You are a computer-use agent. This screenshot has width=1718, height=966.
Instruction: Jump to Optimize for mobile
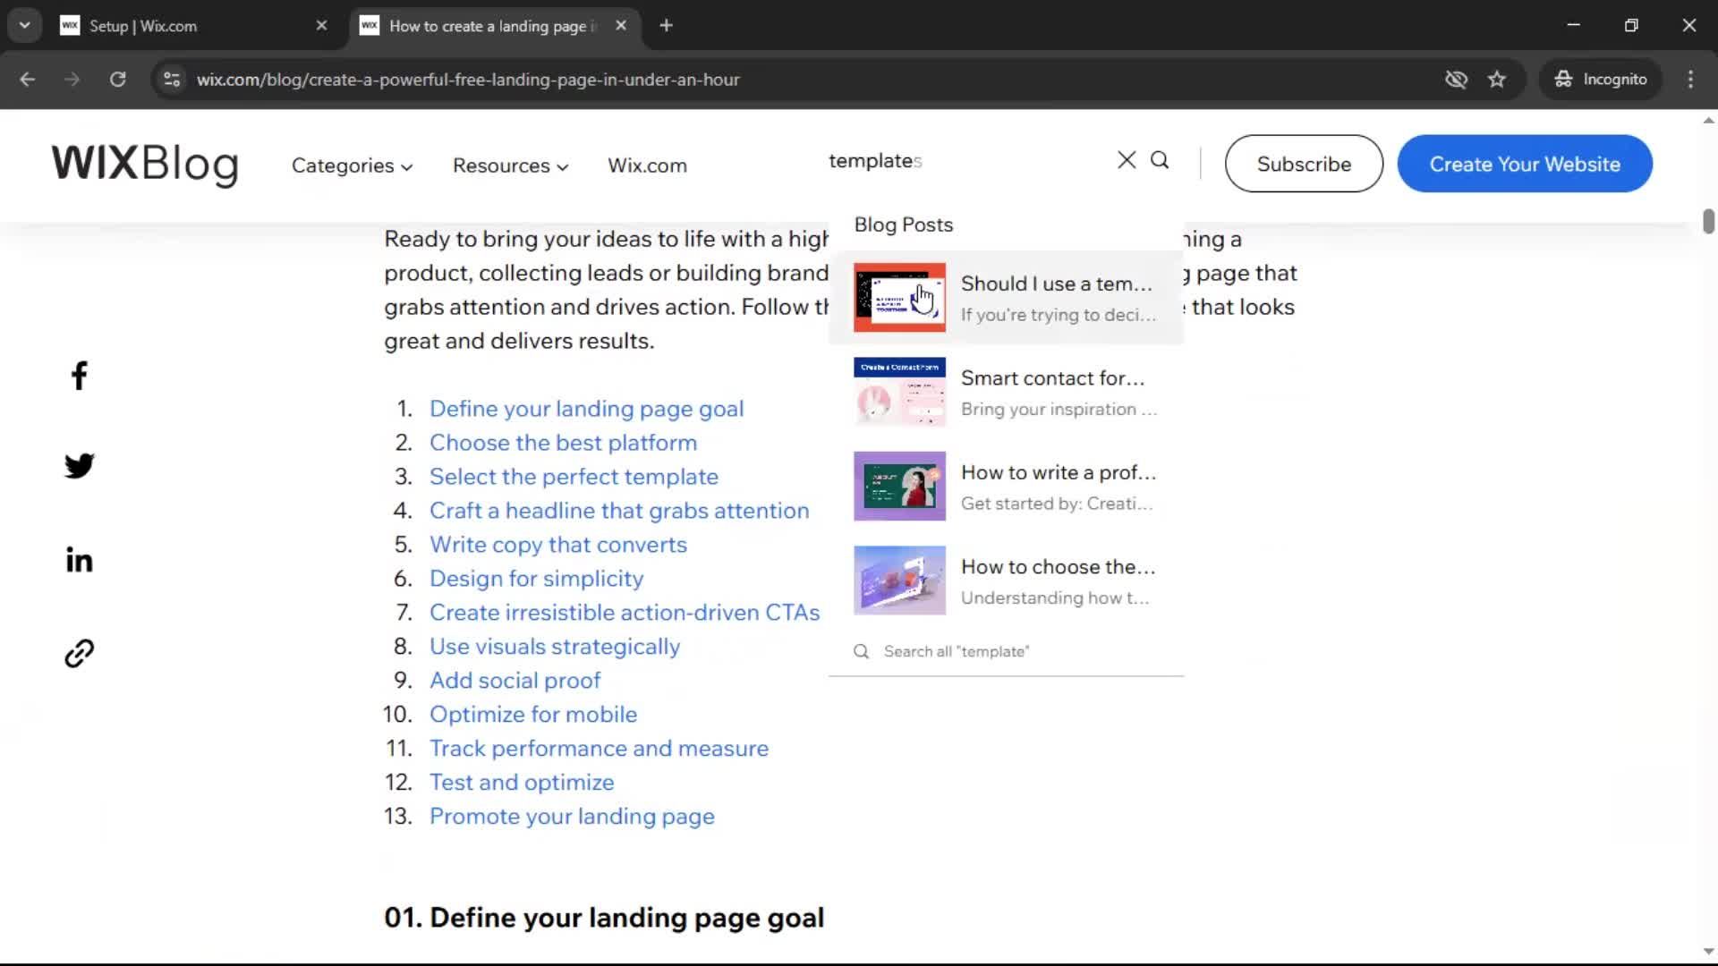(x=533, y=715)
